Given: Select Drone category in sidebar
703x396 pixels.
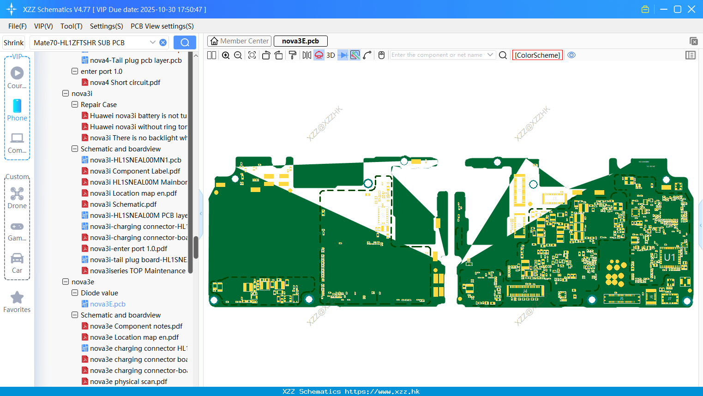Looking at the screenshot, I should click(x=17, y=198).
